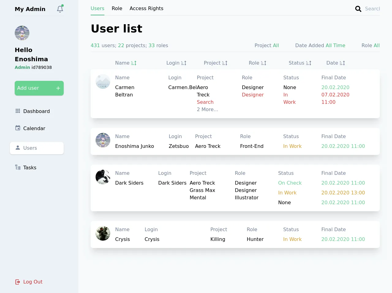Click the search magnifier icon
The image size is (392, 293).
click(x=358, y=9)
